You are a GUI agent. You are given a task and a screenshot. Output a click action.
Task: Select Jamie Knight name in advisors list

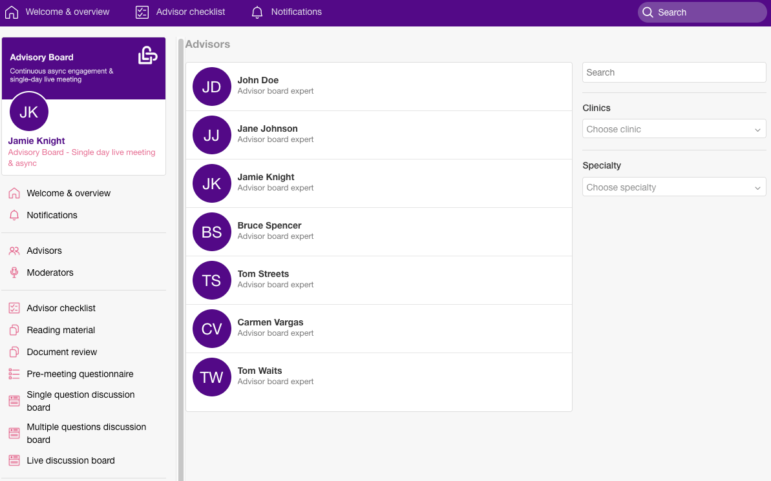click(x=266, y=177)
